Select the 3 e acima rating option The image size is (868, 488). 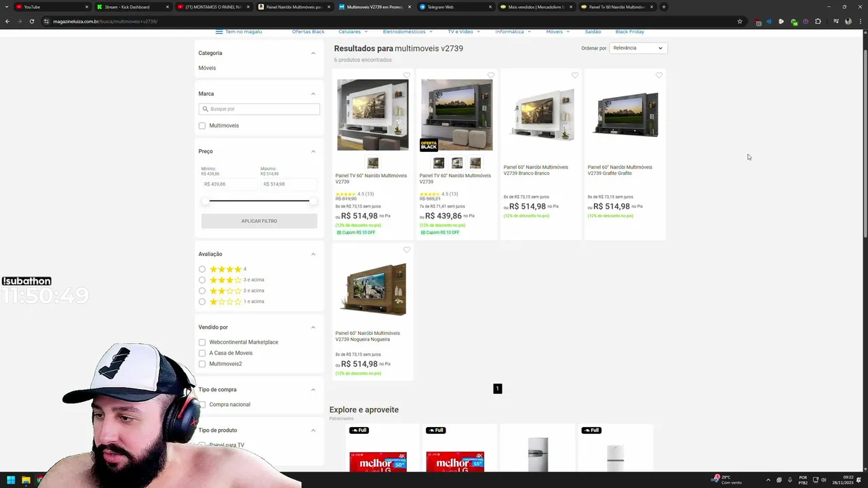click(202, 280)
